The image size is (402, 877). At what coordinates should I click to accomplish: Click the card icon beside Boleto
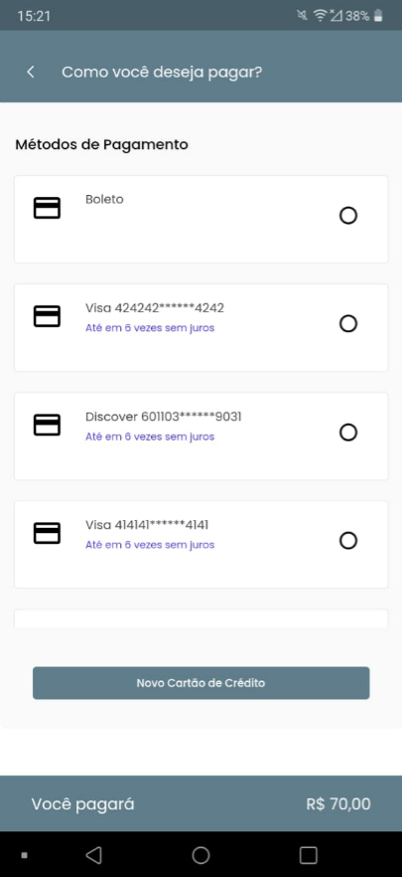(47, 208)
